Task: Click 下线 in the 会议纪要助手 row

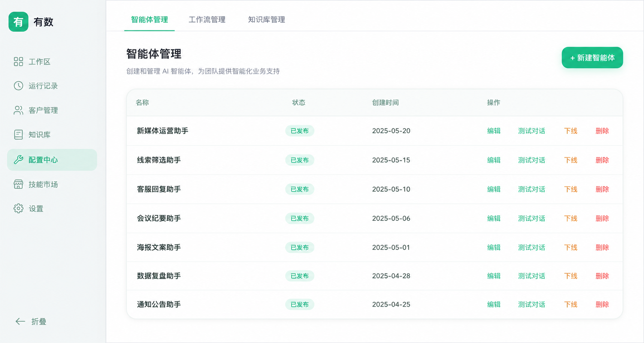Action: pos(571,219)
